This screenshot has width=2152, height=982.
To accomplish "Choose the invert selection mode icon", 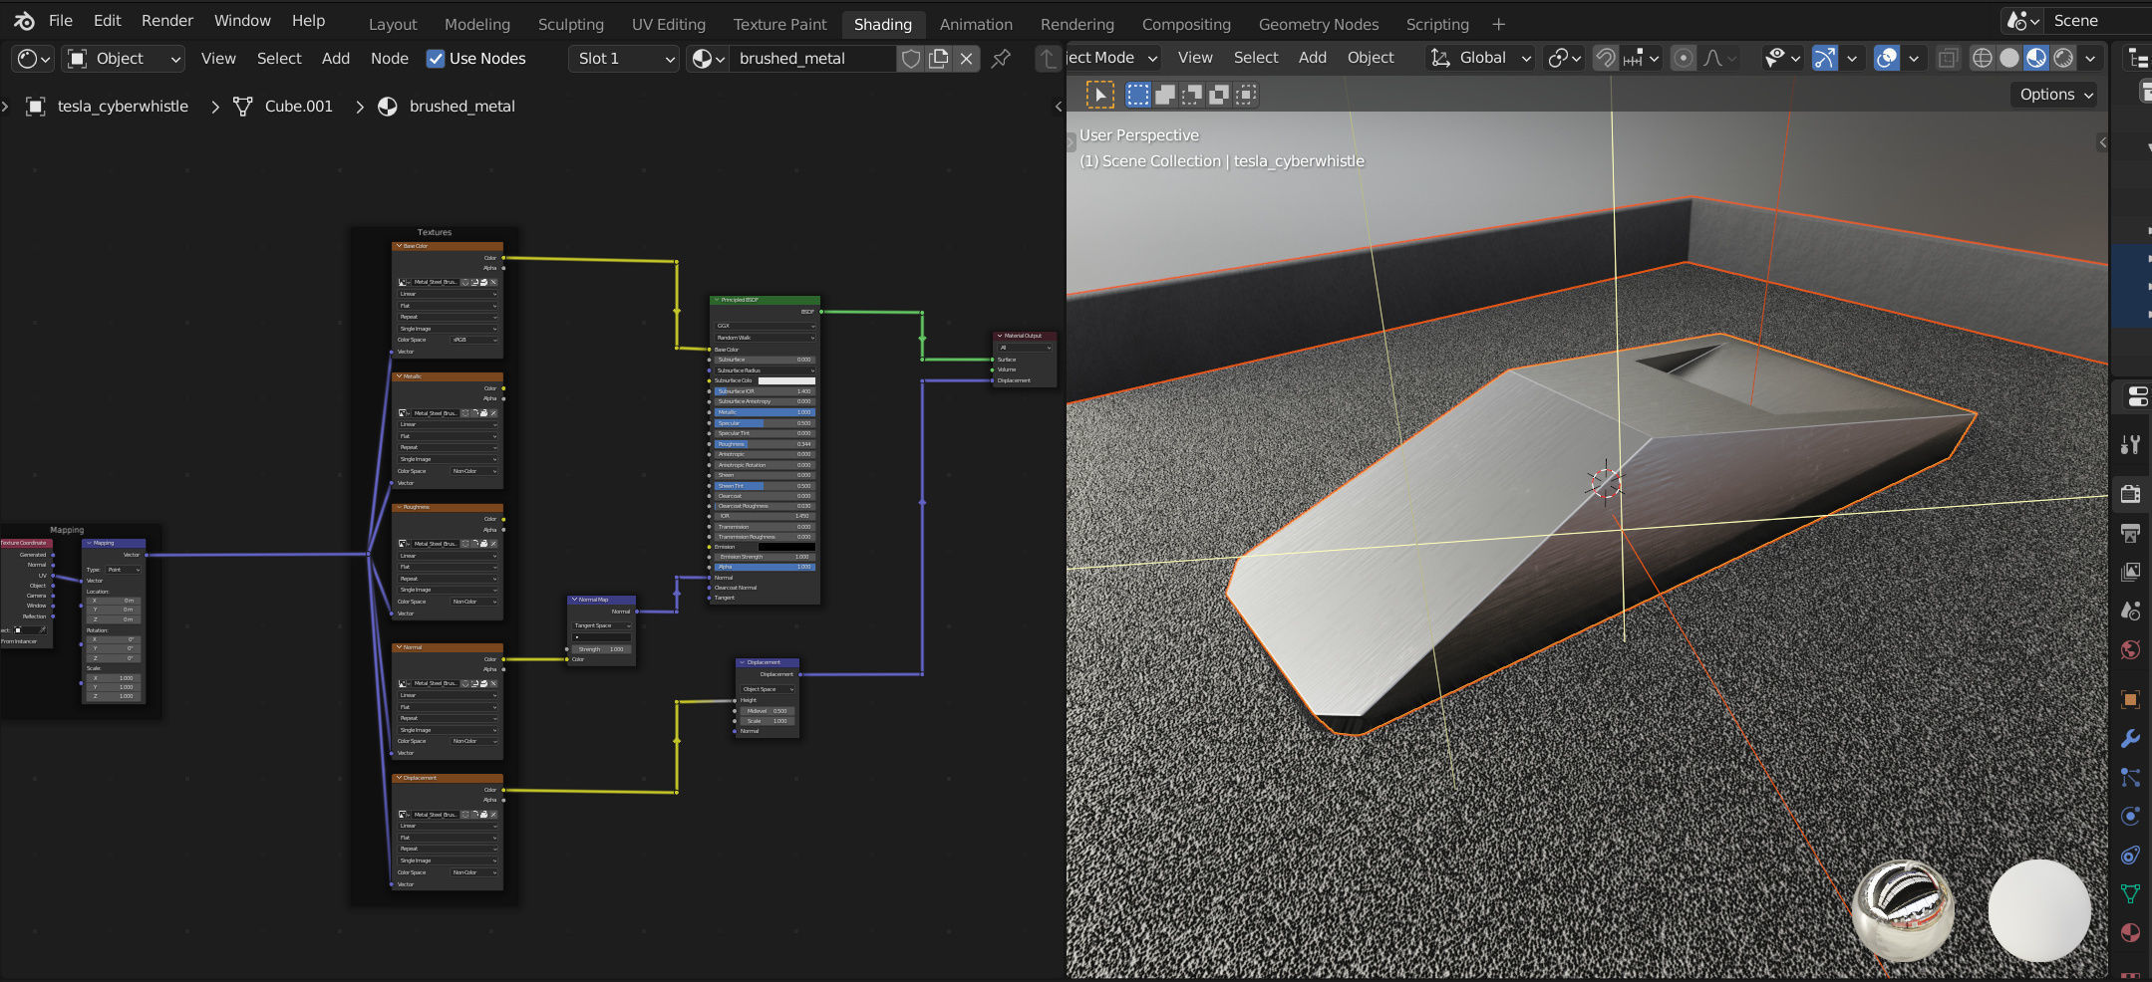I will [1218, 95].
